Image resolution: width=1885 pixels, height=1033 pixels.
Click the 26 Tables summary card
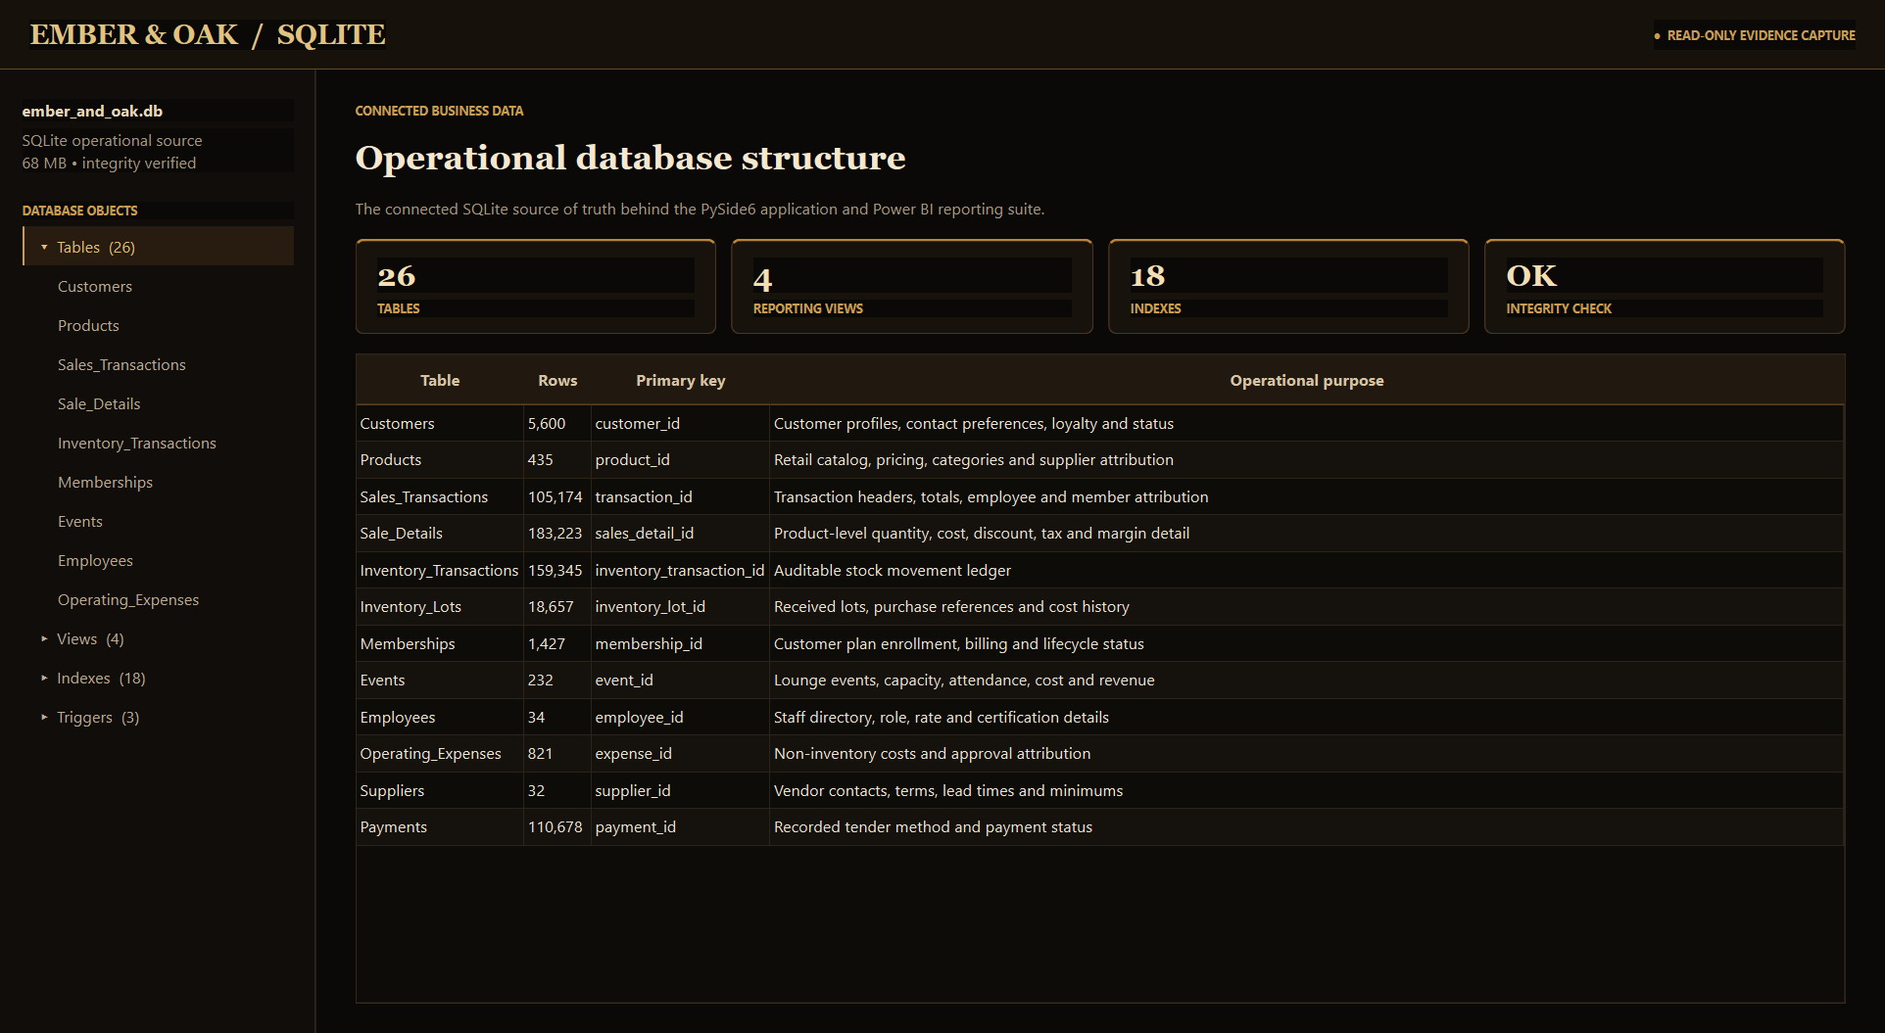536,287
